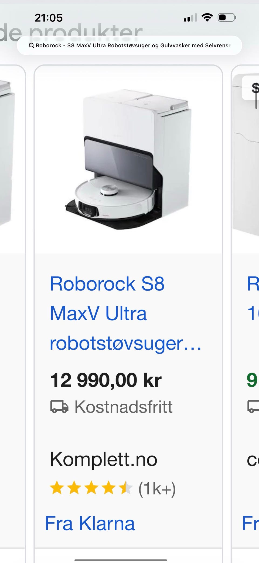This screenshot has width=259, height=563.
Task: Open the Fra Klarna link
Action: 90,523
